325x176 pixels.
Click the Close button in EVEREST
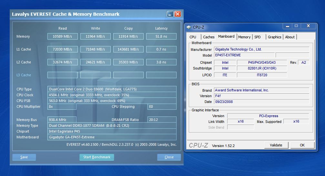(x=169, y=157)
